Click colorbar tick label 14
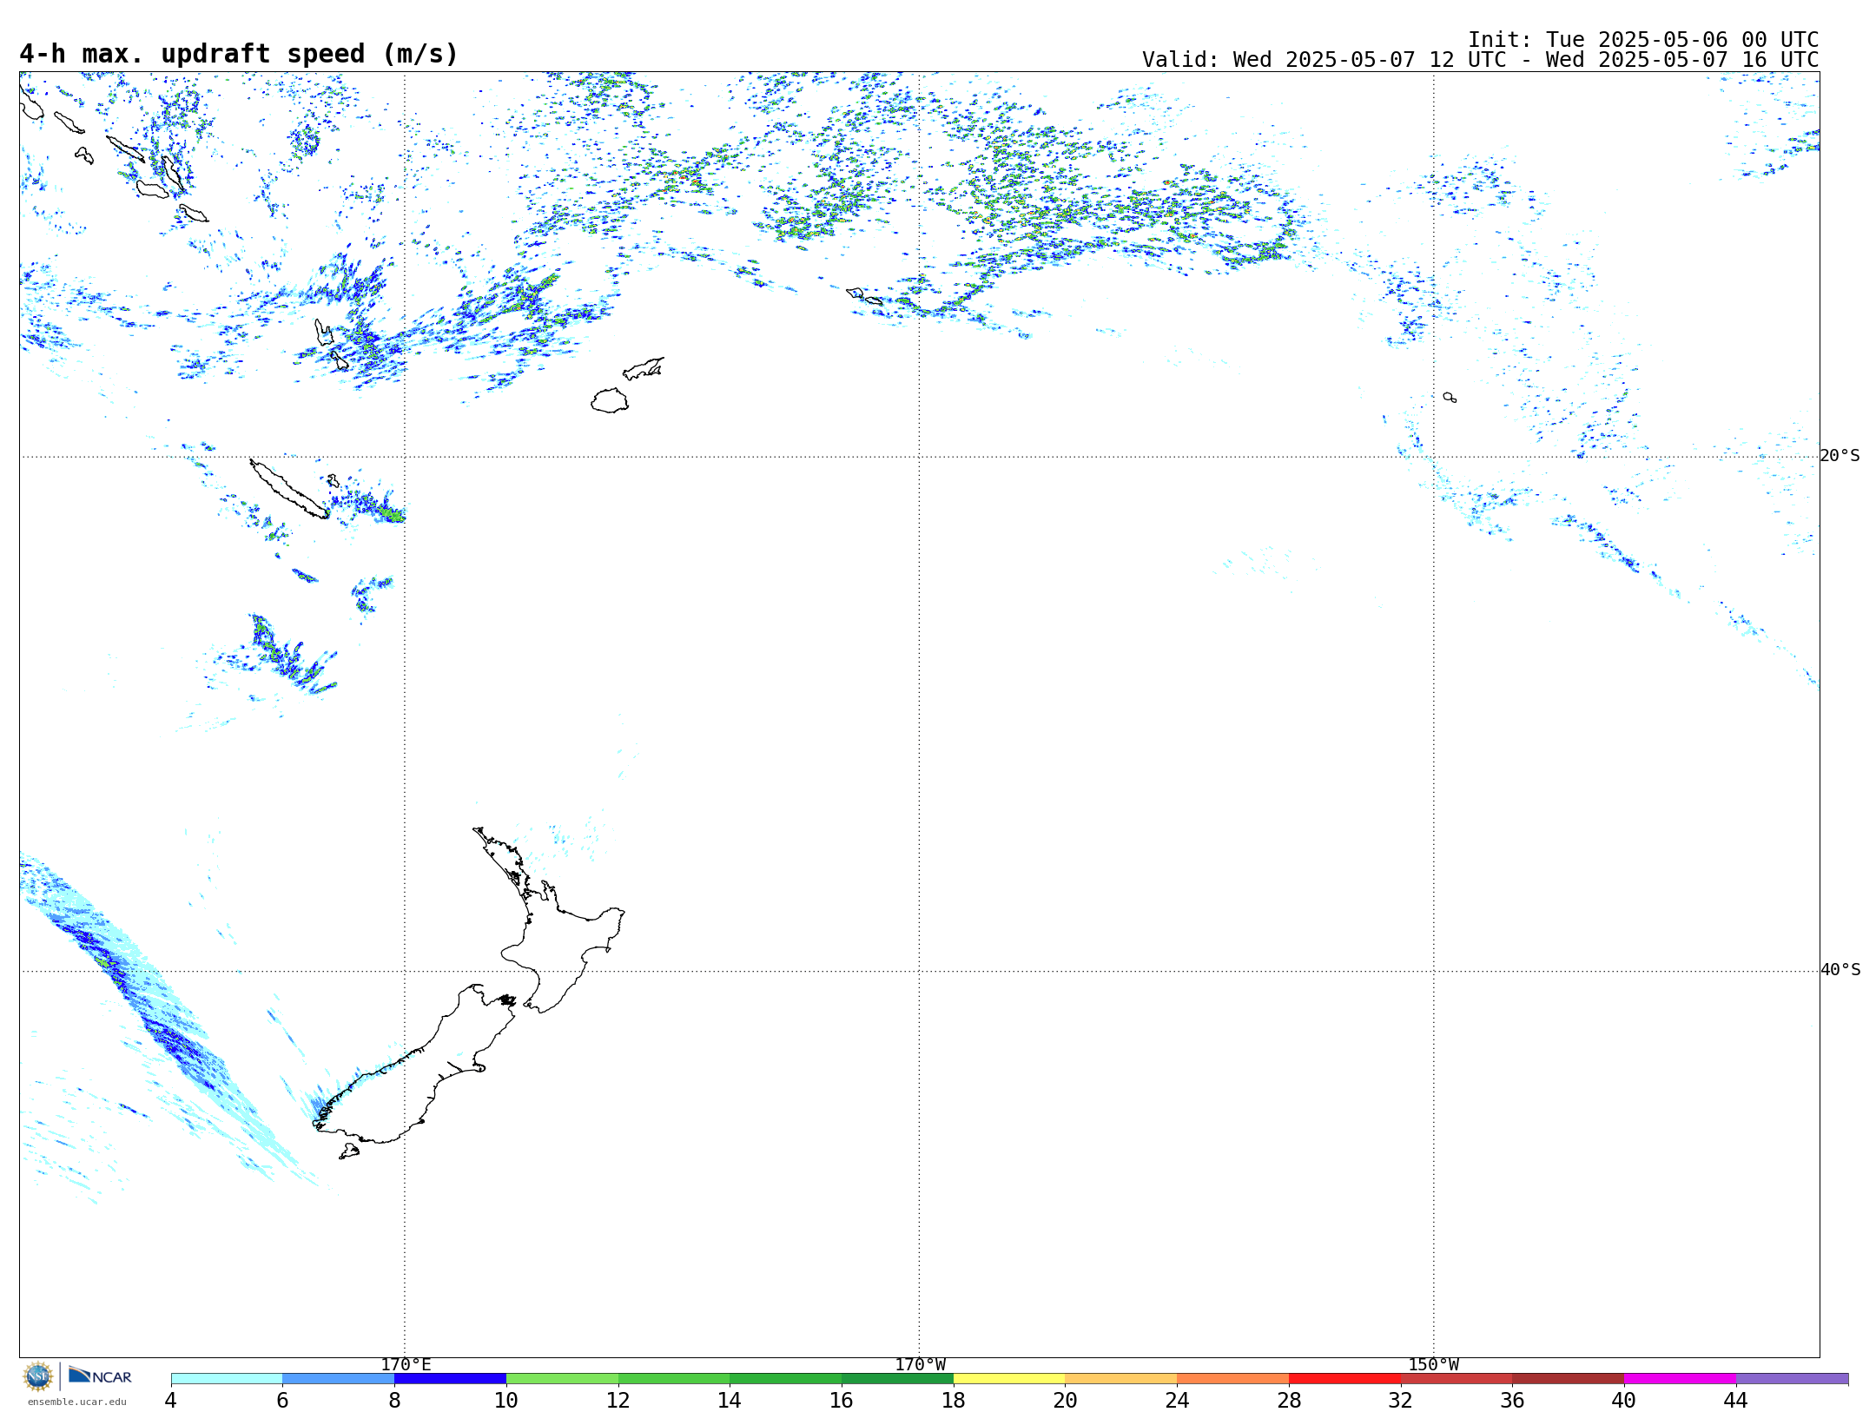Image resolution: width=1876 pixels, height=1412 pixels. pos(730,1400)
